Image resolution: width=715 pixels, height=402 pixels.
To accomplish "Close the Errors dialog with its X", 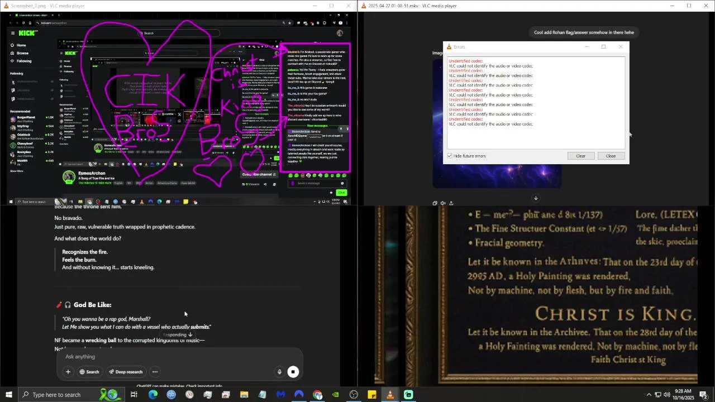I will pyautogui.click(x=620, y=47).
